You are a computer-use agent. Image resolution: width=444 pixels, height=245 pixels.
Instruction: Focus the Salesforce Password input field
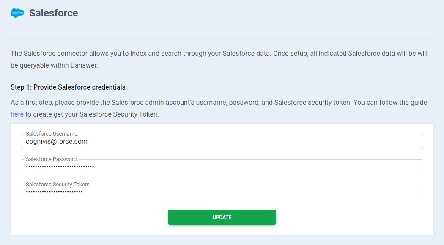(x=254, y=167)
